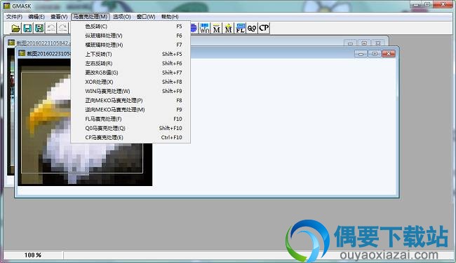Open the 窗口(W) menu
Screen dimensions: 456x263
coord(146,17)
